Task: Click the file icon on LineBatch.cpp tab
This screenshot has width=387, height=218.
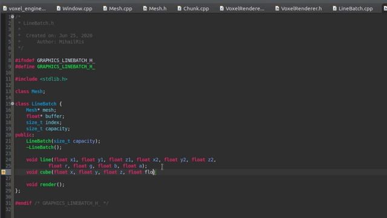Action: click(x=334, y=8)
